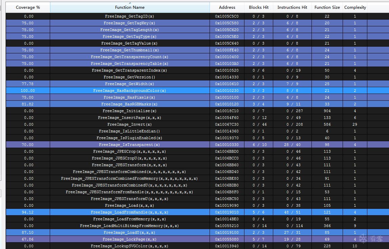Select the FreeImage_LockPage(x,x) function

130,239
